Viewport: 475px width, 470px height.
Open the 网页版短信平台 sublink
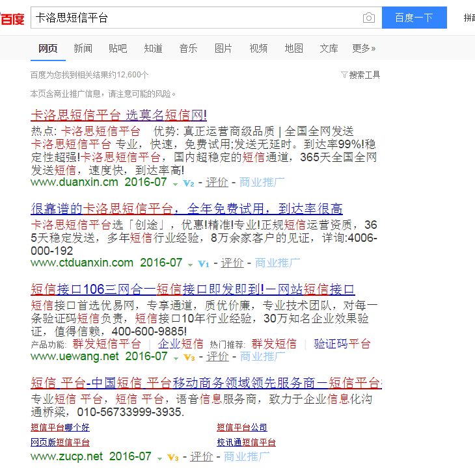pos(60,443)
